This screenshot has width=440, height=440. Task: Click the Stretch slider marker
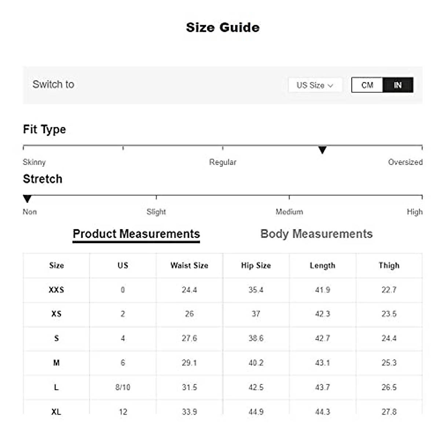click(x=27, y=199)
